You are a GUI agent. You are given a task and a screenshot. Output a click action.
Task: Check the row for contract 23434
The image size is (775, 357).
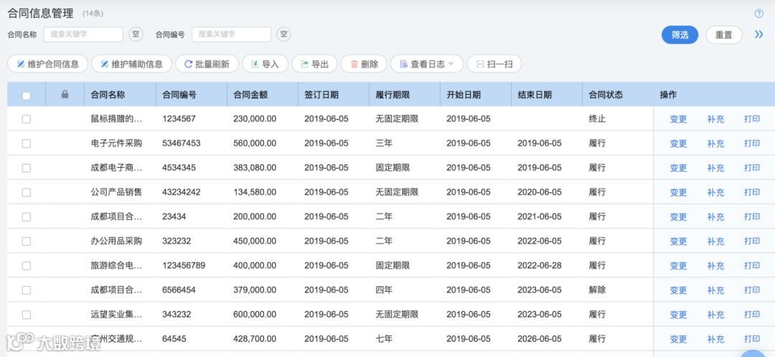pyautogui.click(x=27, y=216)
